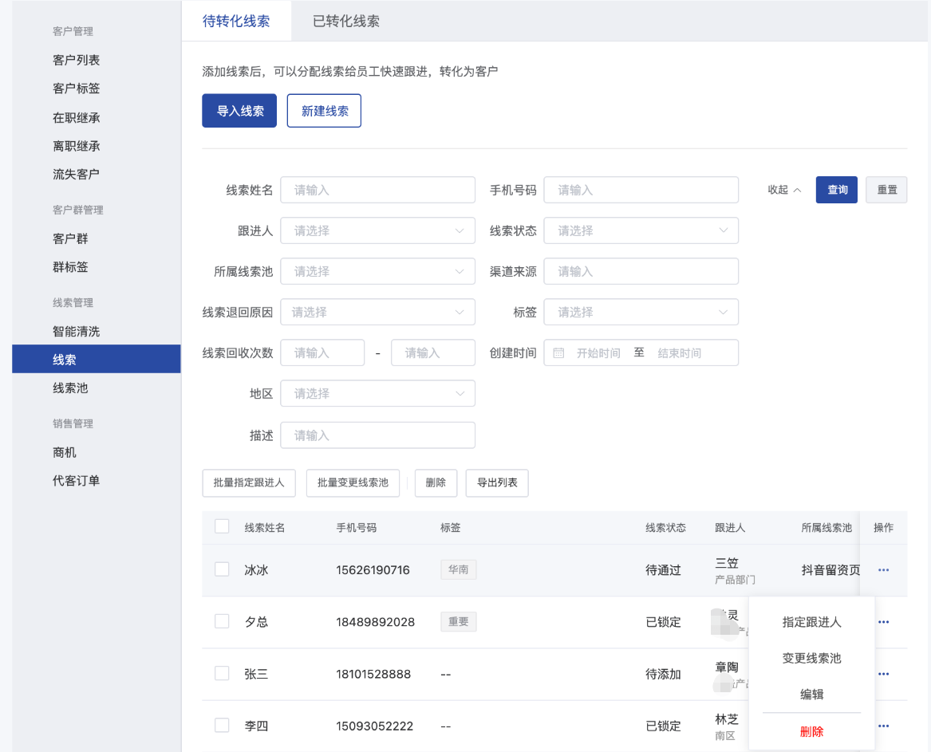This screenshot has height=752, width=931.
Task: Open the 线索退回原因 dropdown
Action: [377, 312]
